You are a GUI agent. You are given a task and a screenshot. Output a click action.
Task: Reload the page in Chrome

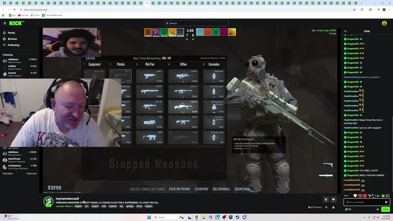(14, 10)
